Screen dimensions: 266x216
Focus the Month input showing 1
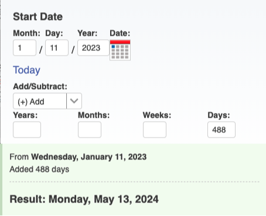25,48
